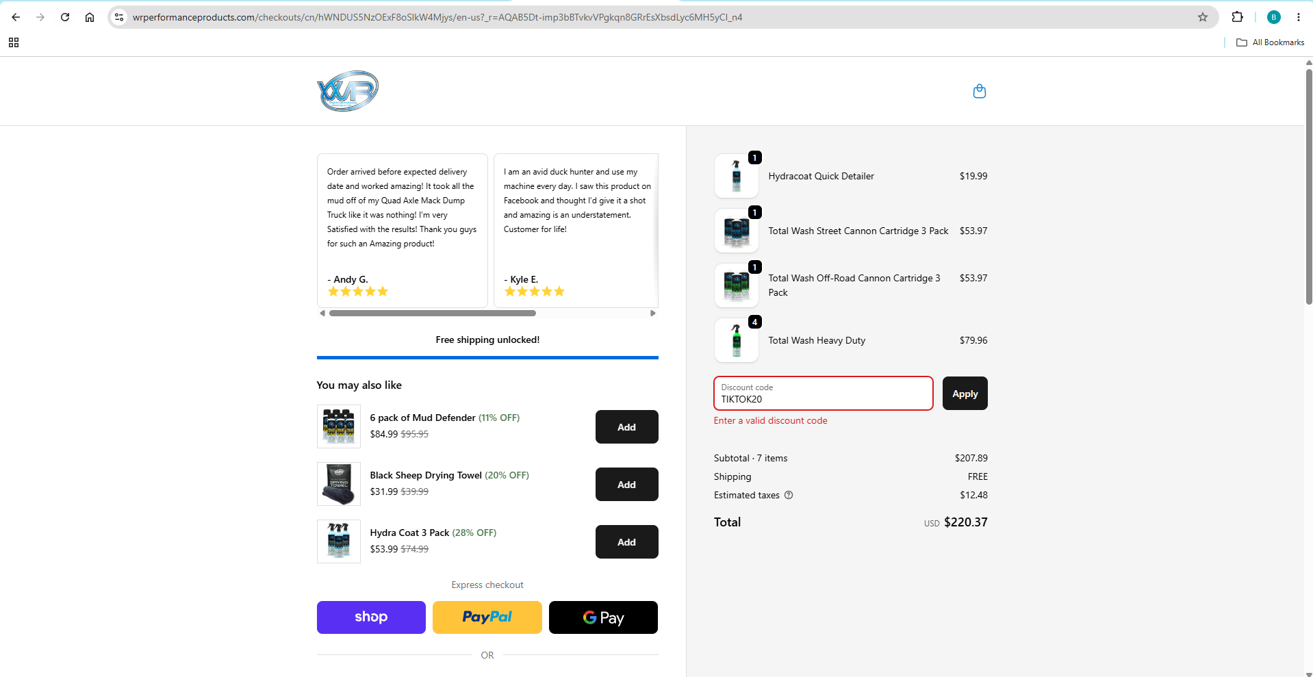1313x677 pixels.
Task: Click the 6 pack of Mud Defender image
Action: coord(339,426)
